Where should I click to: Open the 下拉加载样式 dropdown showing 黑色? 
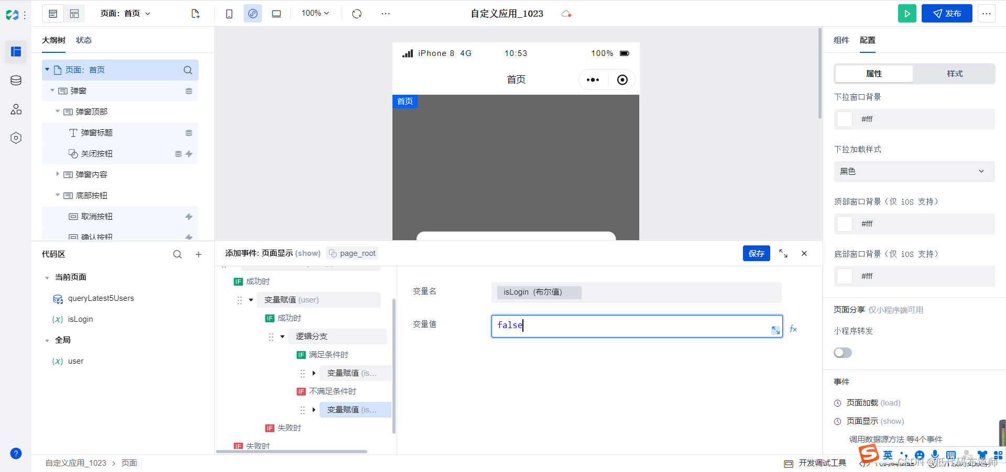(x=914, y=172)
